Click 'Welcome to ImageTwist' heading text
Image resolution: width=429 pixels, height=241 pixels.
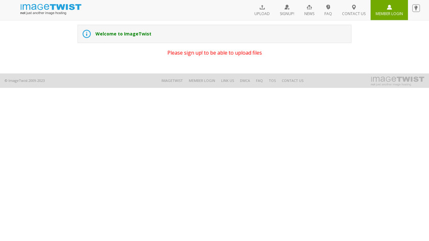tap(123, 34)
